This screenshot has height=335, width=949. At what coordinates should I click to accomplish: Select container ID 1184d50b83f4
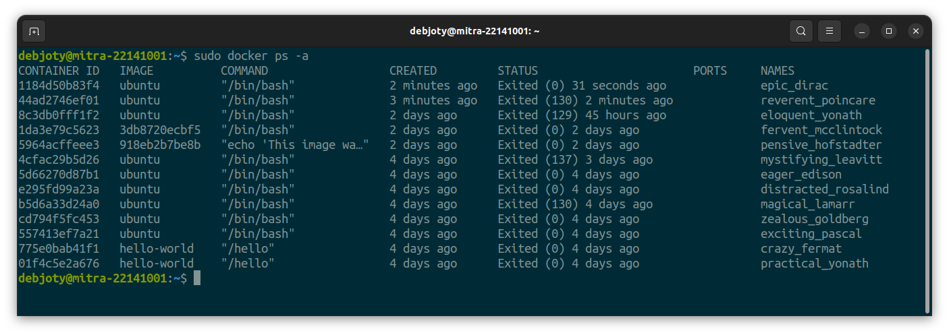pyautogui.click(x=59, y=86)
